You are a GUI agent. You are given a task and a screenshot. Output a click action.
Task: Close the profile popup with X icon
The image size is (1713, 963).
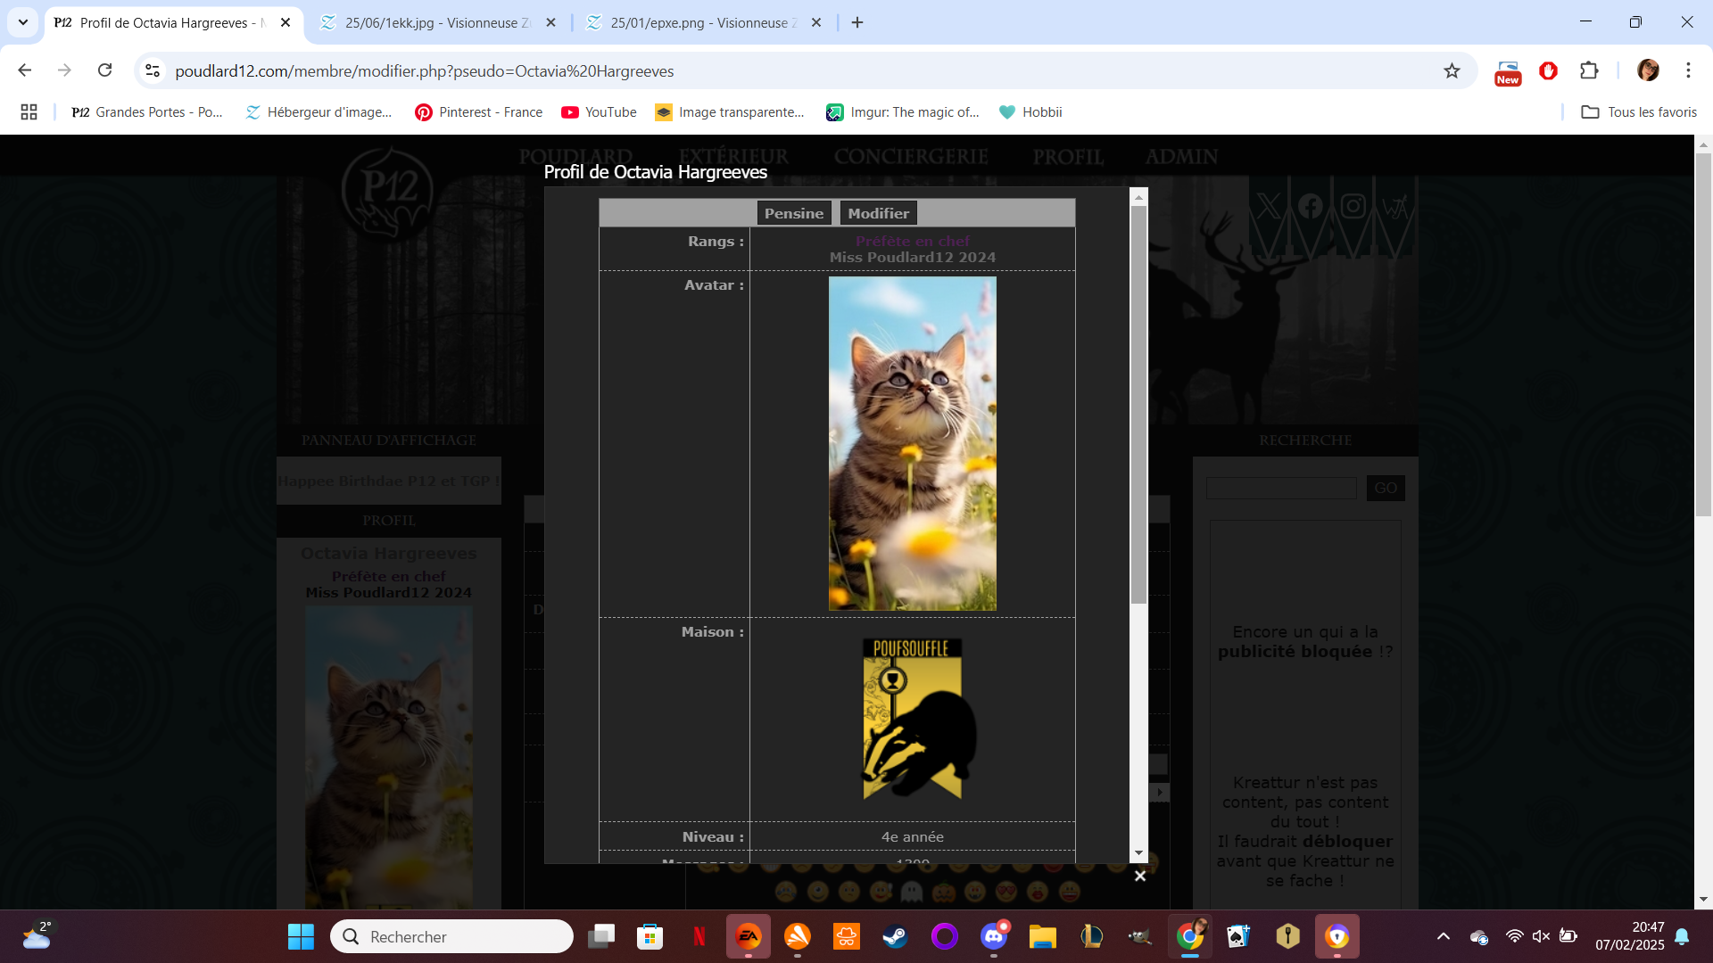point(1139,876)
